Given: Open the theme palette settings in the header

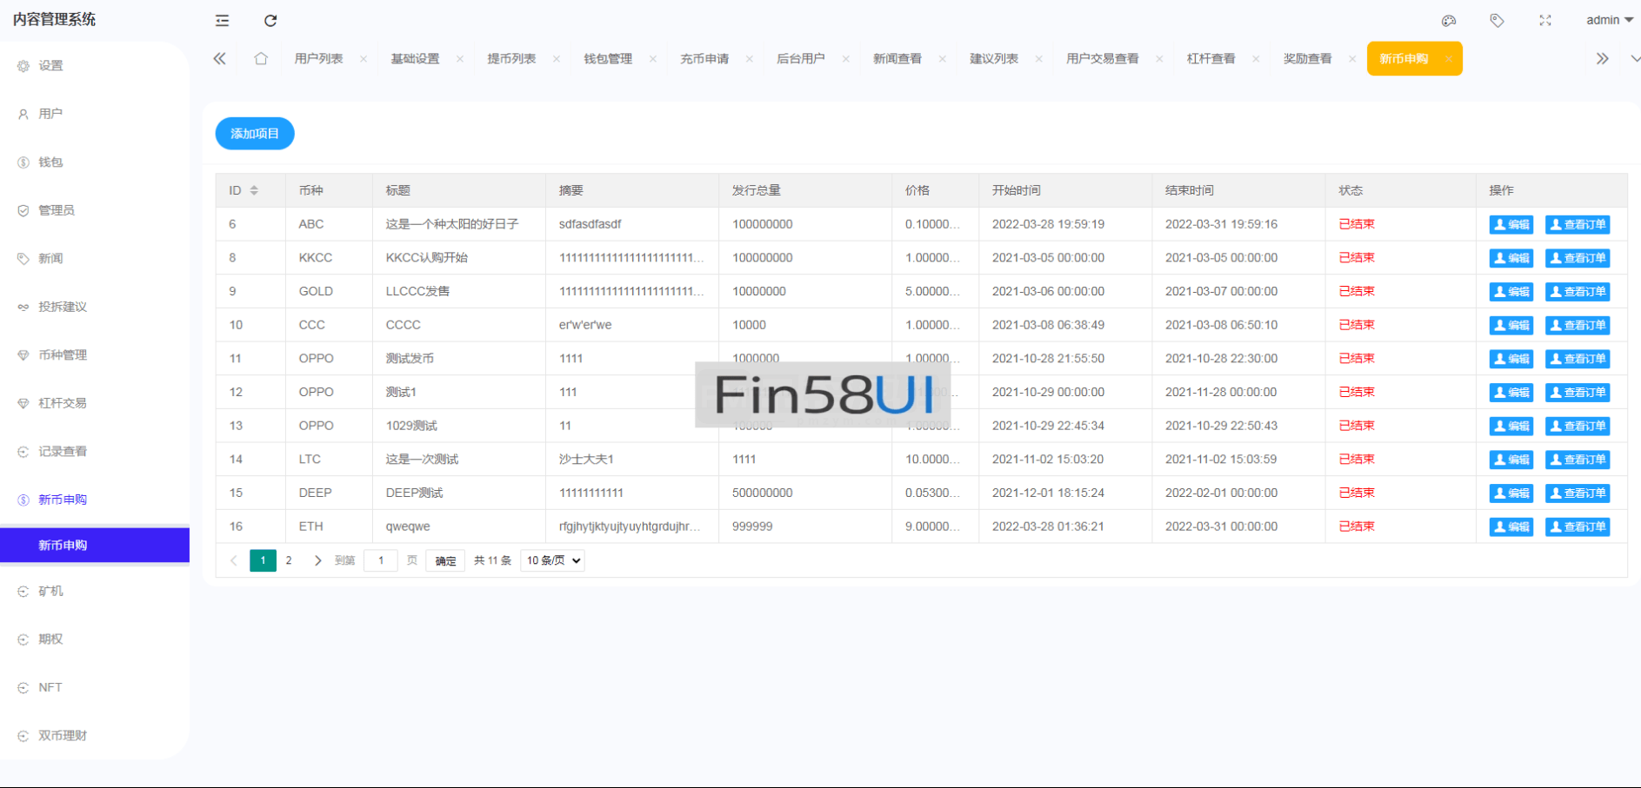Looking at the screenshot, I should coord(1448,20).
